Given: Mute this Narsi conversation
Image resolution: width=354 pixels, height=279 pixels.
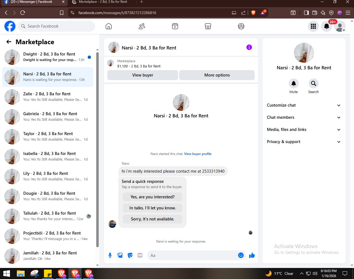Looking at the screenshot, I should (294, 83).
